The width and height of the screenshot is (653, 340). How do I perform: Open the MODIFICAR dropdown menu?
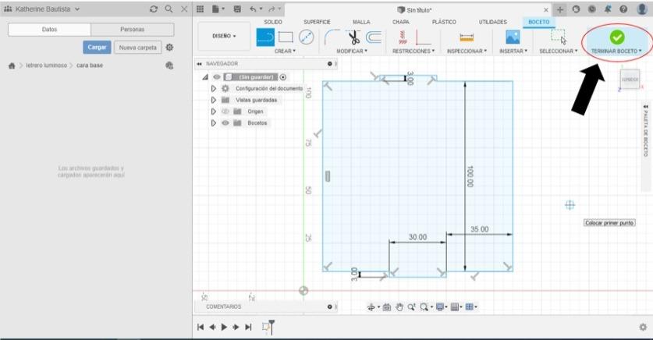pyautogui.click(x=352, y=51)
